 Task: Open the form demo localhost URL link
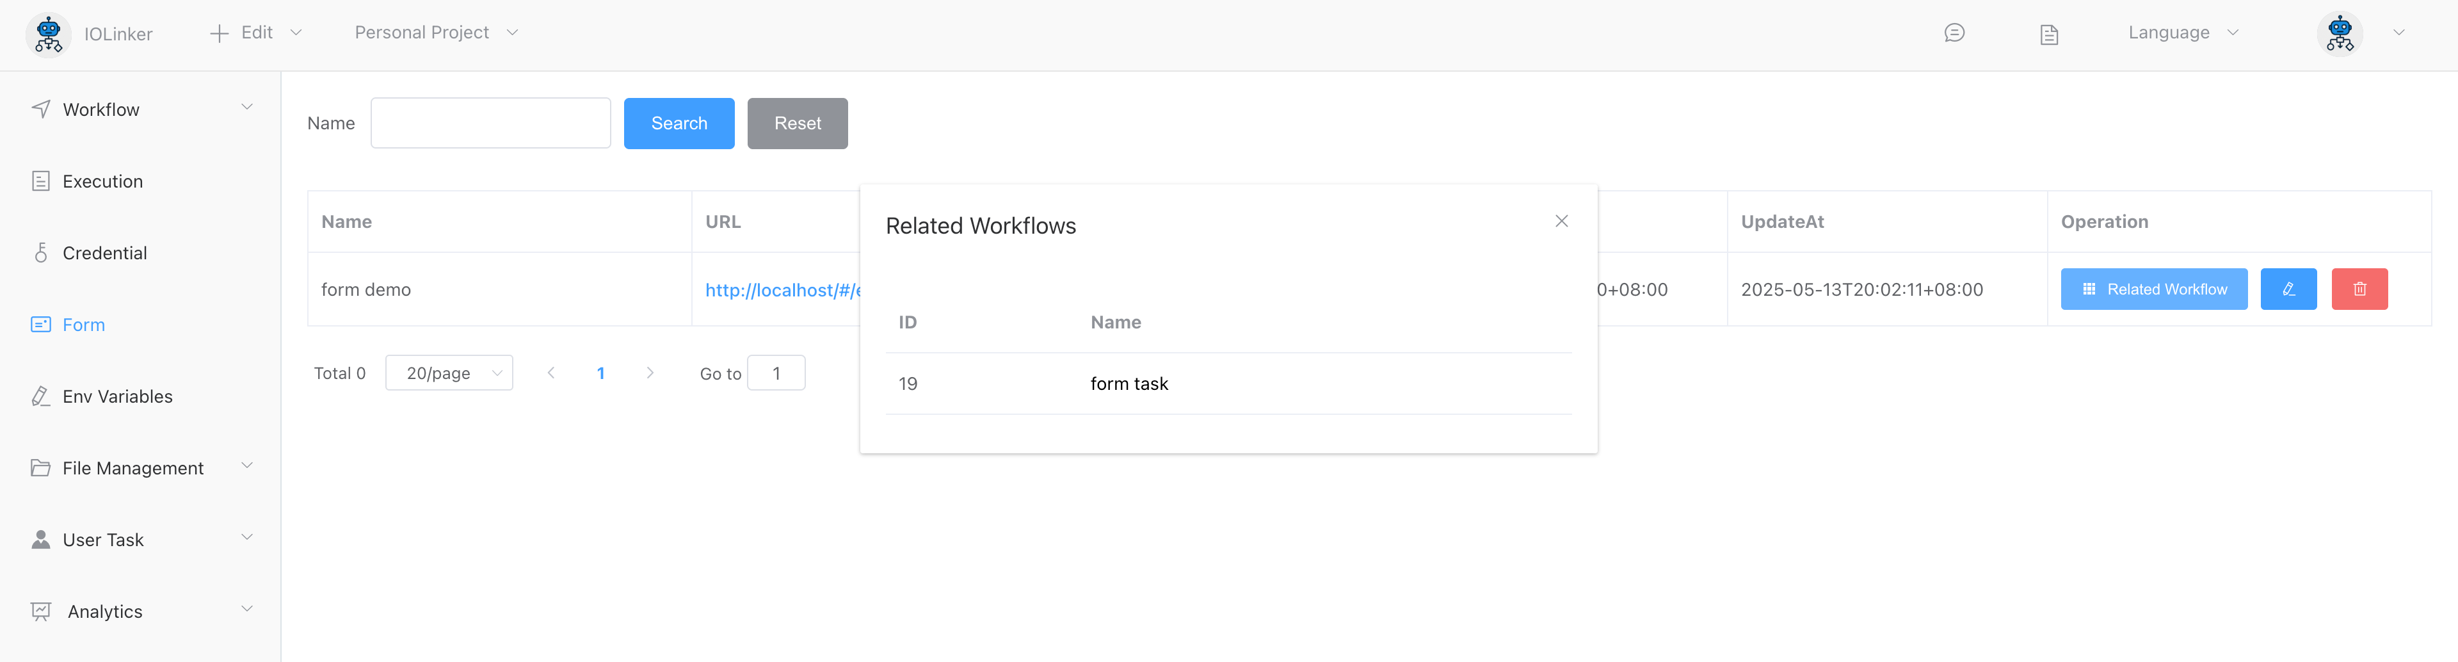tap(782, 290)
